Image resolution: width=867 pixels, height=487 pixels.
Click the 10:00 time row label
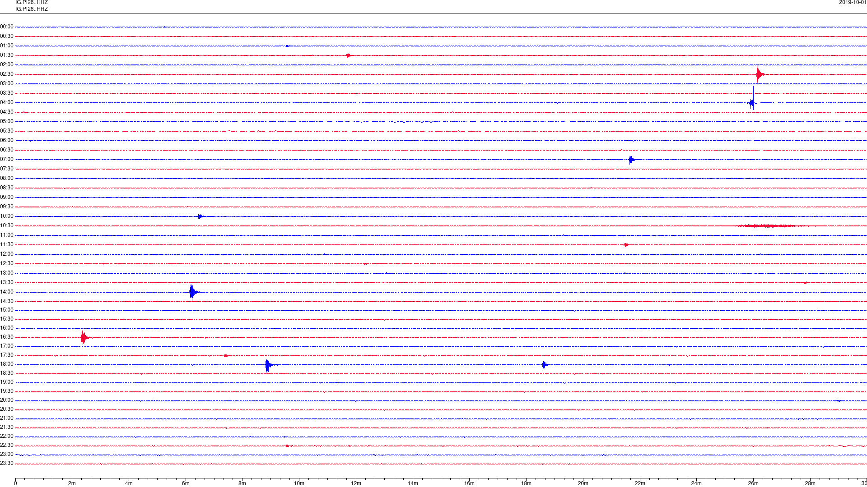click(7, 216)
